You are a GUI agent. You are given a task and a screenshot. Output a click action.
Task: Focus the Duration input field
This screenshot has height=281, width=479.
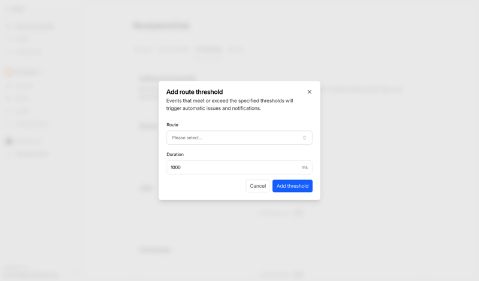234,167
